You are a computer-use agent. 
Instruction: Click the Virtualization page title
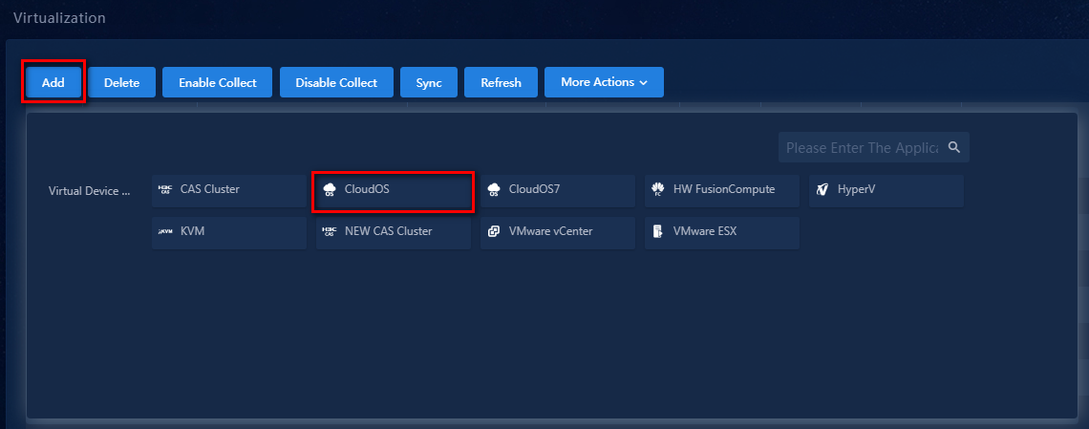[60, 18]
